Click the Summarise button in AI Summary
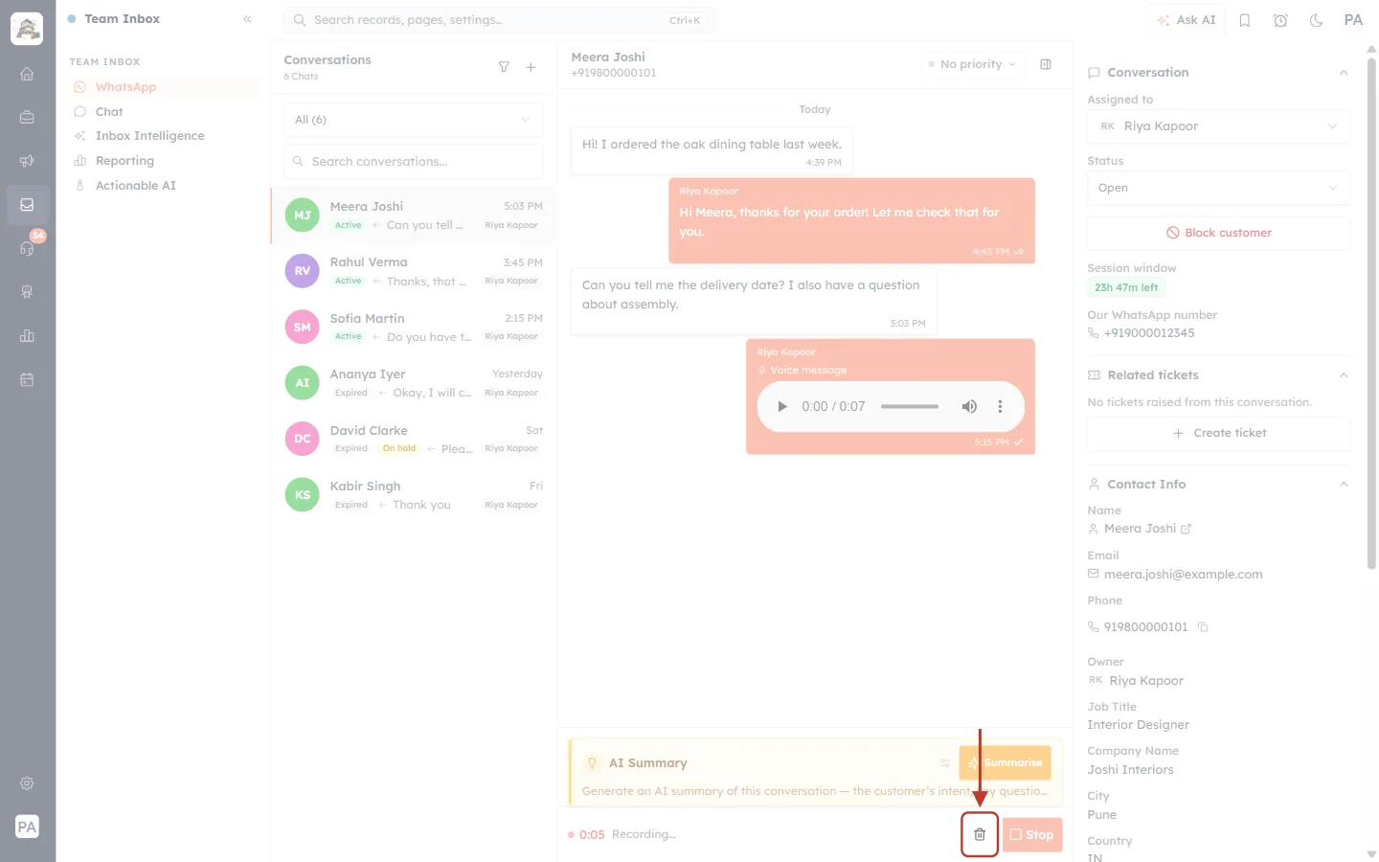 1005,762
